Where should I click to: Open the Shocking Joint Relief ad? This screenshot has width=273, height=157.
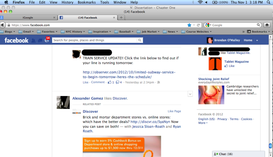[x=214, y=79]
